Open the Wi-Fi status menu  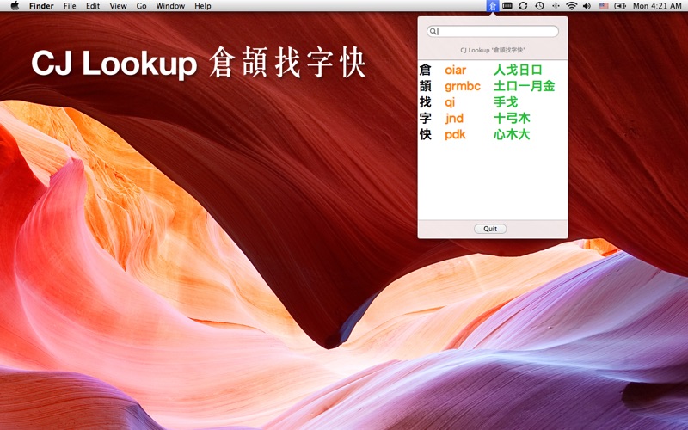coord(571,6)
